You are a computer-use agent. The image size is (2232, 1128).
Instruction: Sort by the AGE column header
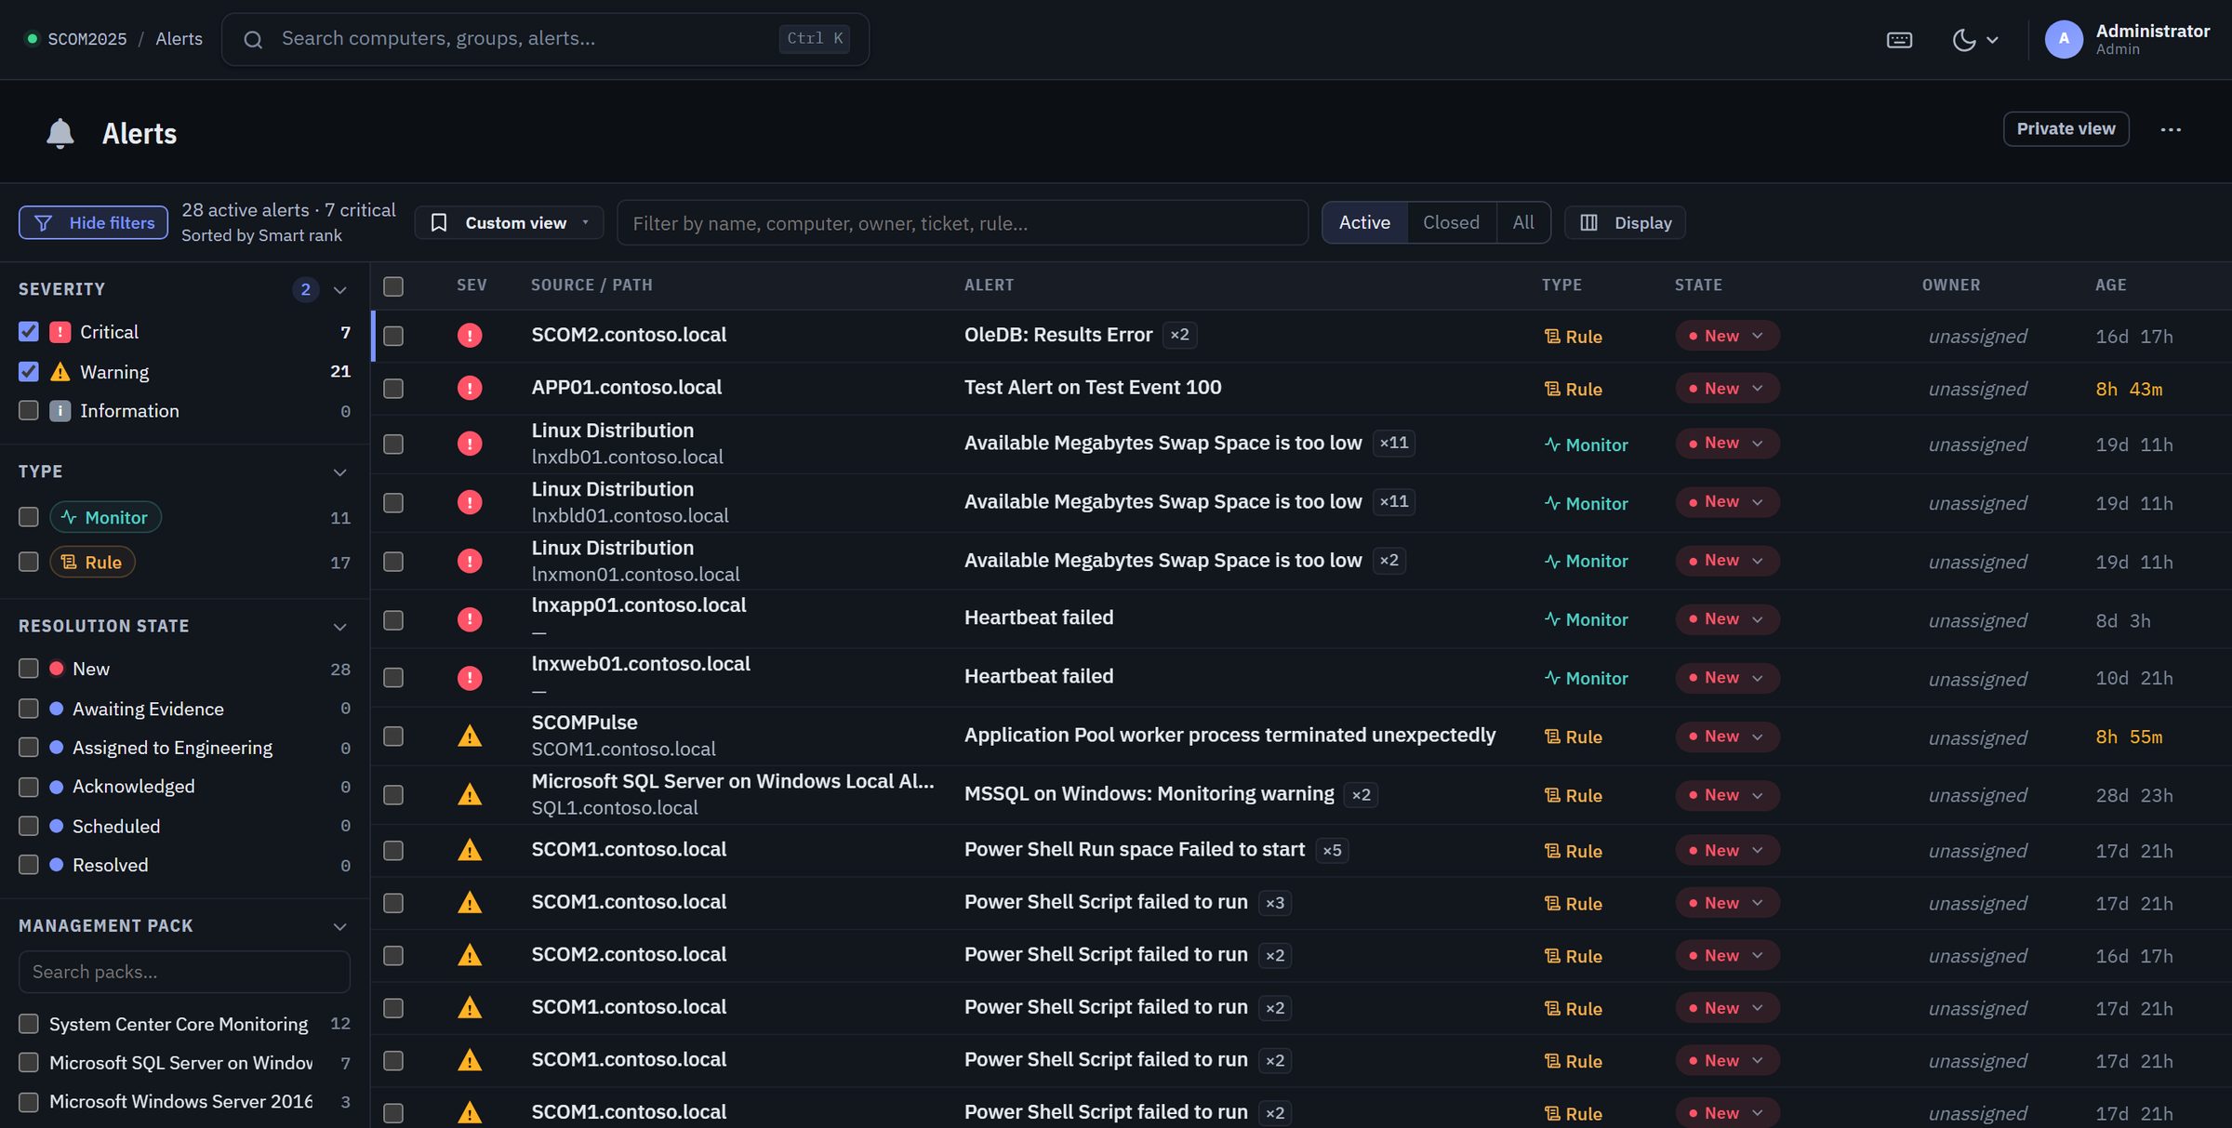click(x=2111, y=285)
